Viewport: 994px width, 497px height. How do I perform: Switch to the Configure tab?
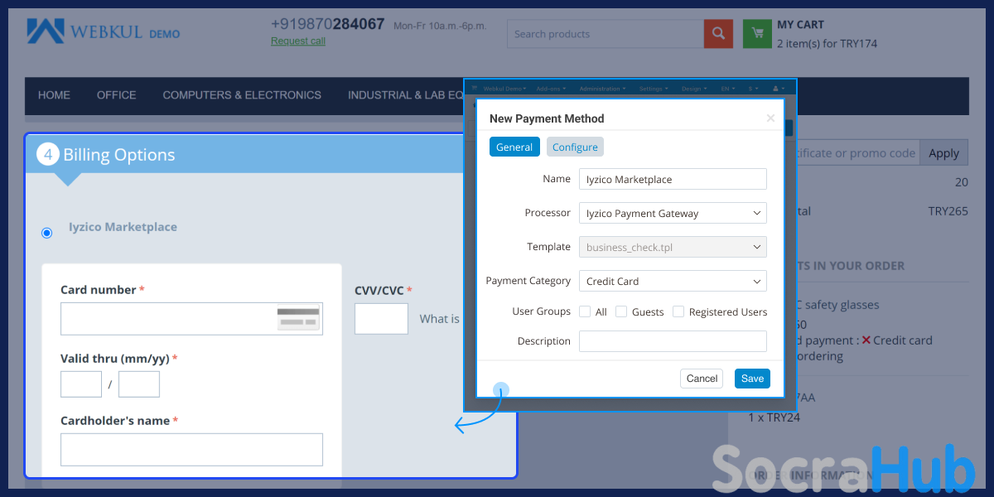pos(575,147)
